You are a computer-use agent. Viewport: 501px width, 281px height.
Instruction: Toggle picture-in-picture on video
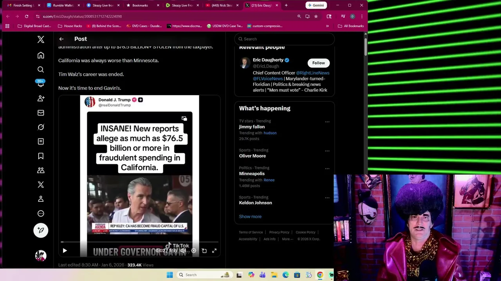pos(204,251)
